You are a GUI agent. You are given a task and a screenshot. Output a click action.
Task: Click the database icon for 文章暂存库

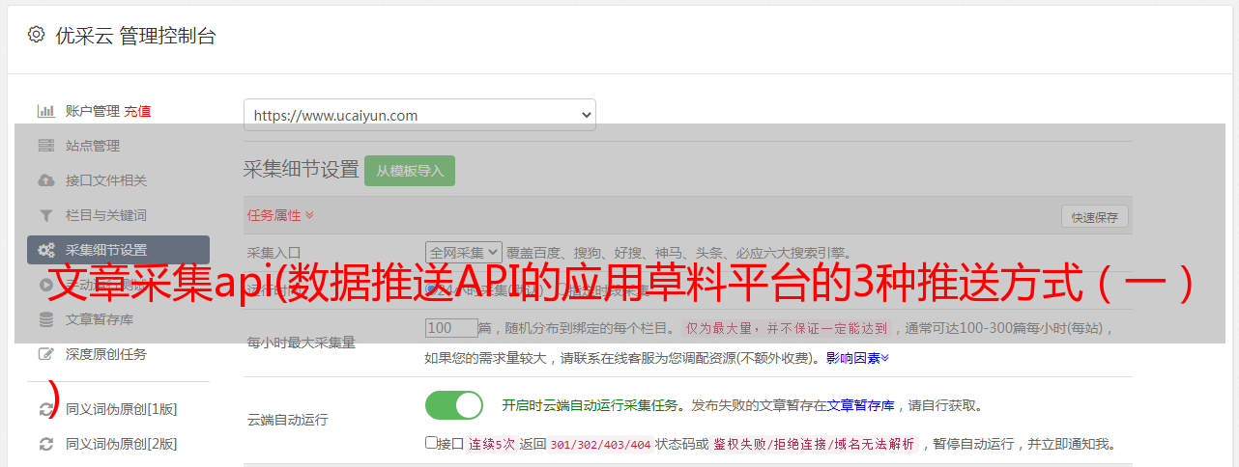[x=45, y=319]
